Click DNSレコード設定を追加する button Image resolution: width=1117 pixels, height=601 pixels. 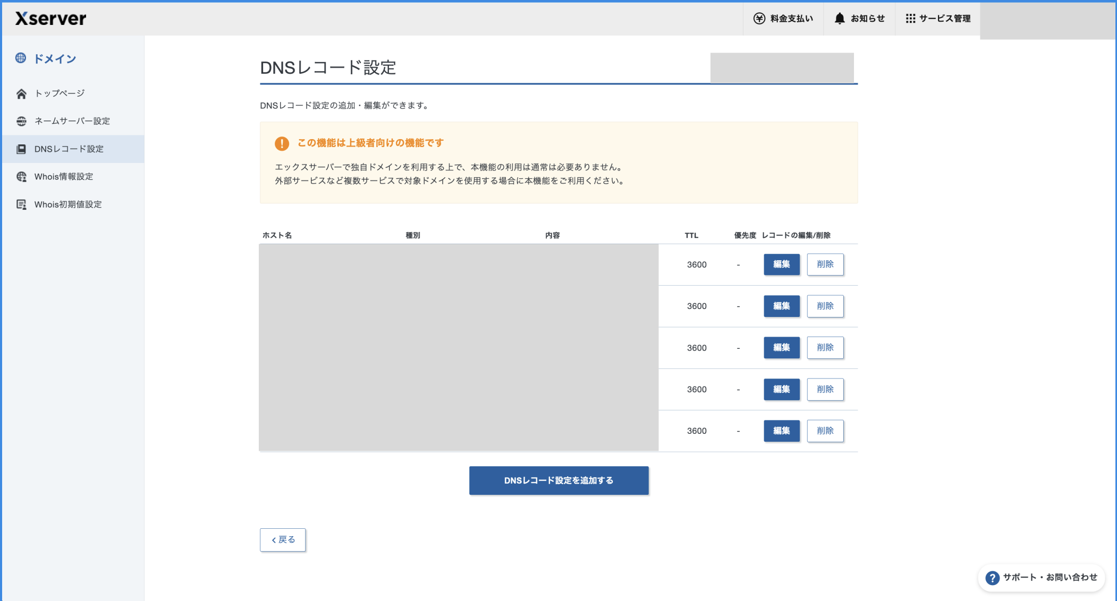tap(558, 480)
